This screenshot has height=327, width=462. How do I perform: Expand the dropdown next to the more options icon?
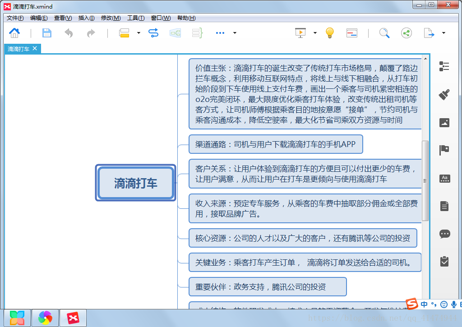tap(235, 33)
